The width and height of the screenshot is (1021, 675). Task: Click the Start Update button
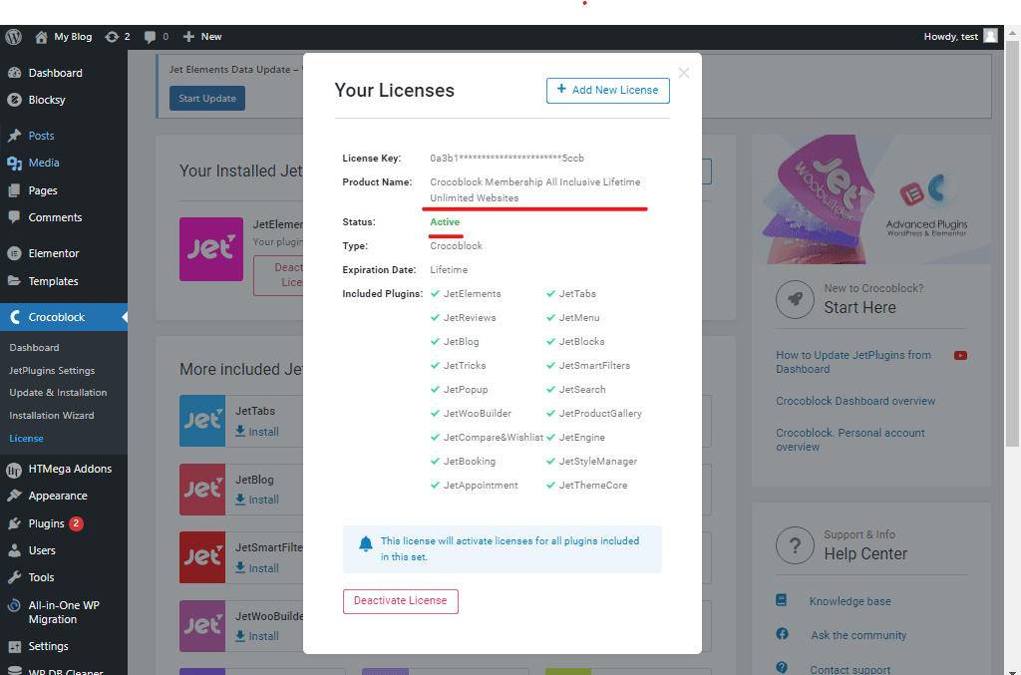pyautogui.click(x=207, y=99)
